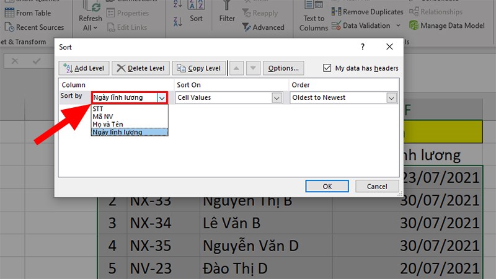Viewport: 496px width, 279px height.
Task: Select Ngày lĩnh lương in the dropdown list
Action: click(130, 132)
